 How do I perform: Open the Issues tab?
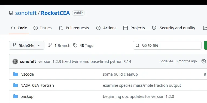42,28
